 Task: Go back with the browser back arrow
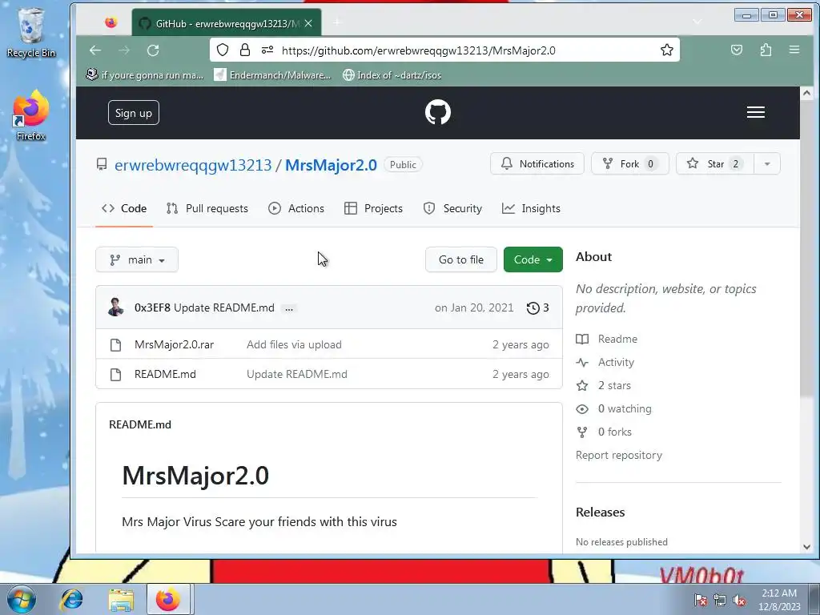point(95,50)
